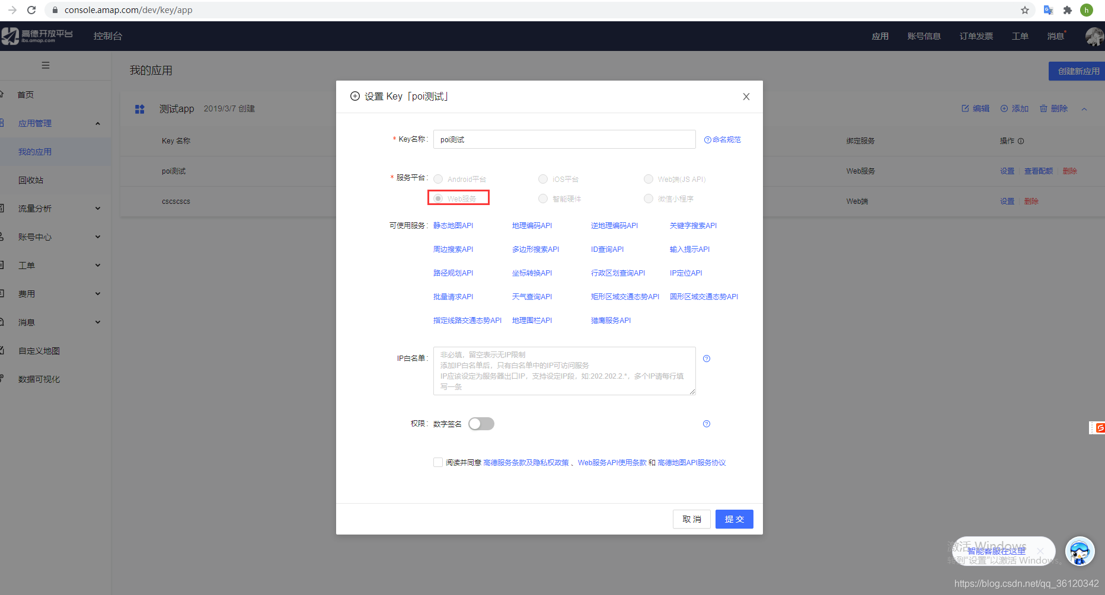Open the 关键字搜索API link
Viewport: 1105px width, 595px height.
(x=694, y=226)
